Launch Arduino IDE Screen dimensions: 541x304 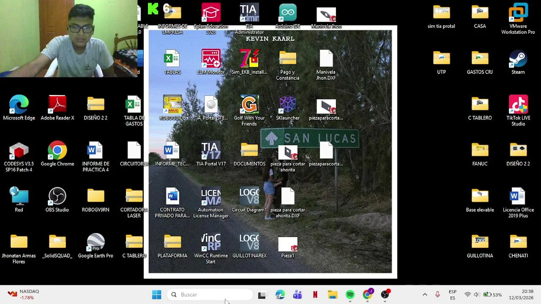pos(288,16)
